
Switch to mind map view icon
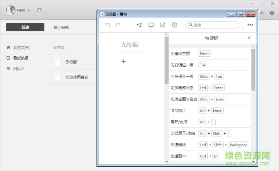tap(139, 25)
